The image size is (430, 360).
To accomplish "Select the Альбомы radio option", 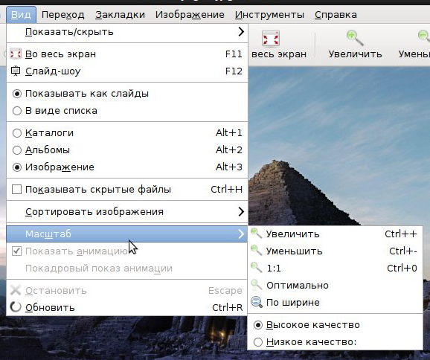I will tap(17, 150).
